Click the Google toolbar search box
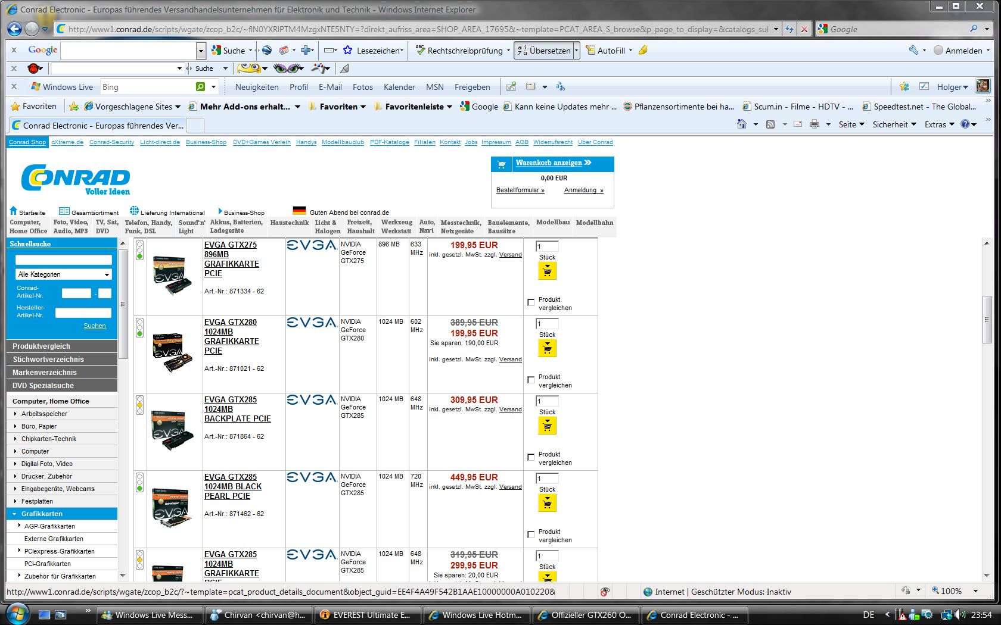 tap(129, 51)
